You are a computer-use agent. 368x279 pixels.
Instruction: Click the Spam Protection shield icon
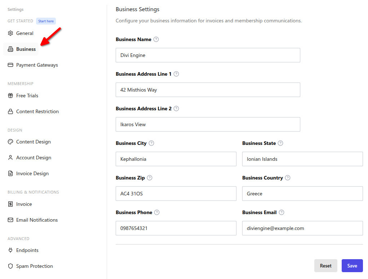pyautogui.click(x=10, y=266)
